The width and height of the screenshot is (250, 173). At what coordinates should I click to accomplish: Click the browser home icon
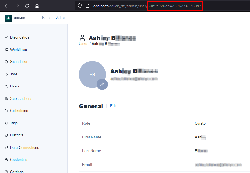(x=37, y=6)
